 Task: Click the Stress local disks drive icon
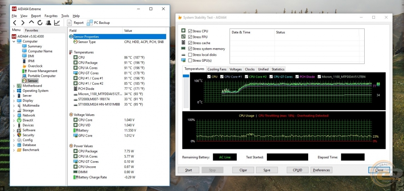coord(183,55)
